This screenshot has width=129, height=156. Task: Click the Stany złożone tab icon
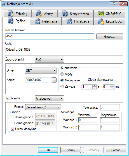(x=65, y=14)
